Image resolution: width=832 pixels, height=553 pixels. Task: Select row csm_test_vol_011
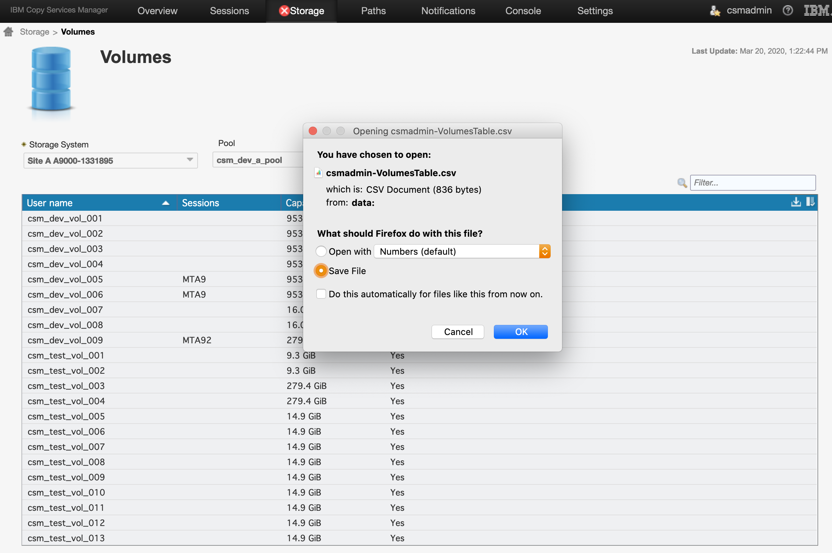419,508
